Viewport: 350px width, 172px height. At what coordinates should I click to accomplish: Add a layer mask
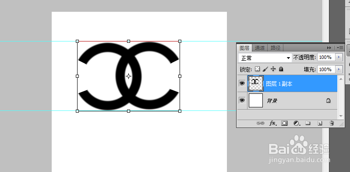(x=284, y=123)
